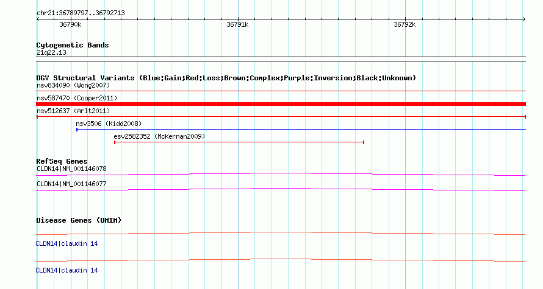This screenshot has width=543, height=289.
Task: Click the 36791k ruler tick label
Action: click(x=237, y=24)
